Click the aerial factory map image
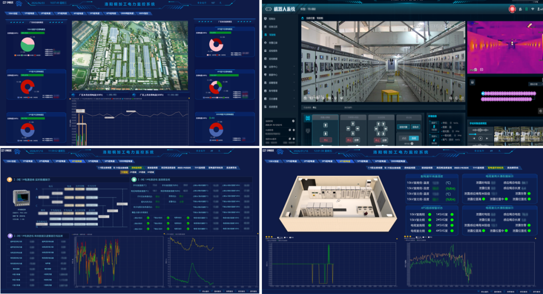Screen dimensions: 543x294 (x=130, y=56)
